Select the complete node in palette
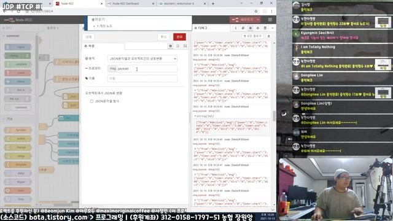This screenshot has height=221, width=393. (18, 64)
